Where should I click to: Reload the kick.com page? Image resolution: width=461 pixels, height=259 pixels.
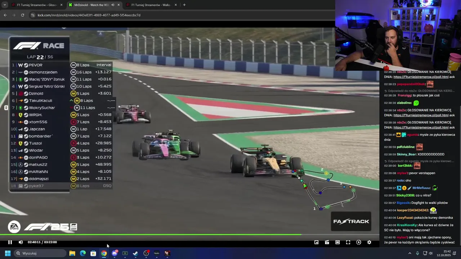click(x=22, y=15)
